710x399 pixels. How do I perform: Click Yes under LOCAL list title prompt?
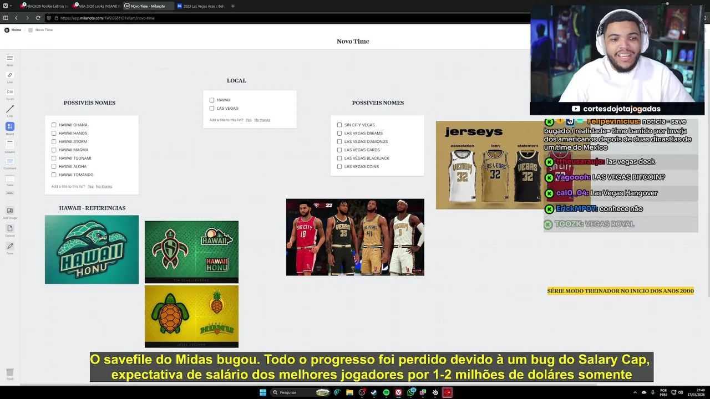tap(248, 120)
